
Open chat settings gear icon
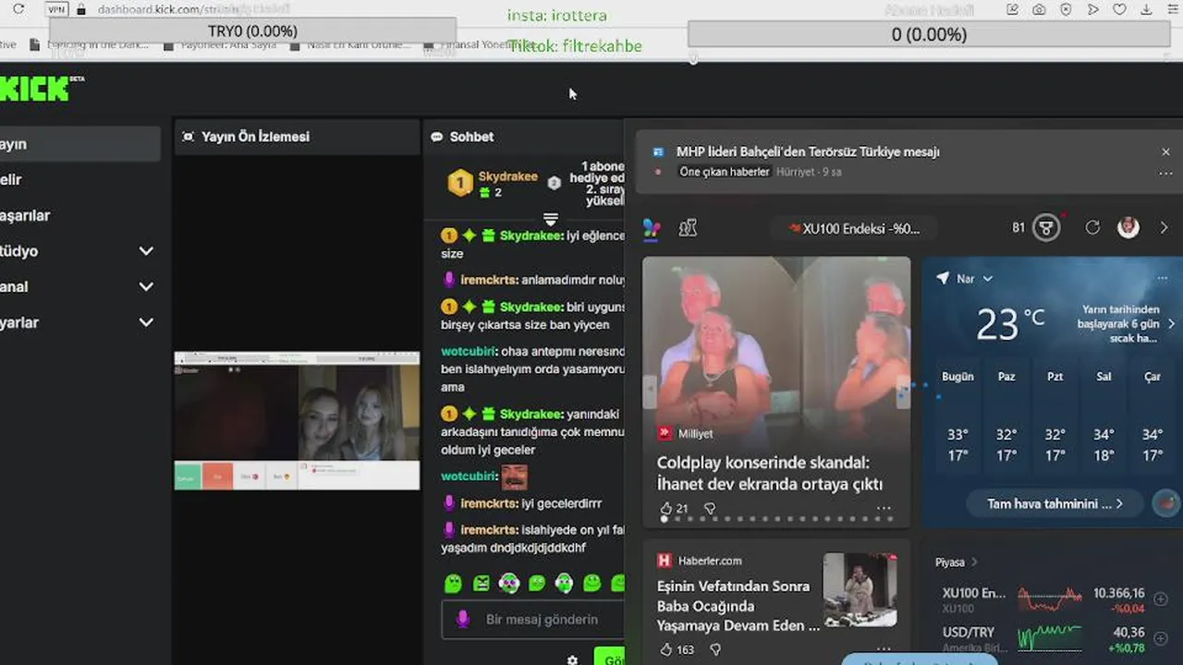coord(572,659)
